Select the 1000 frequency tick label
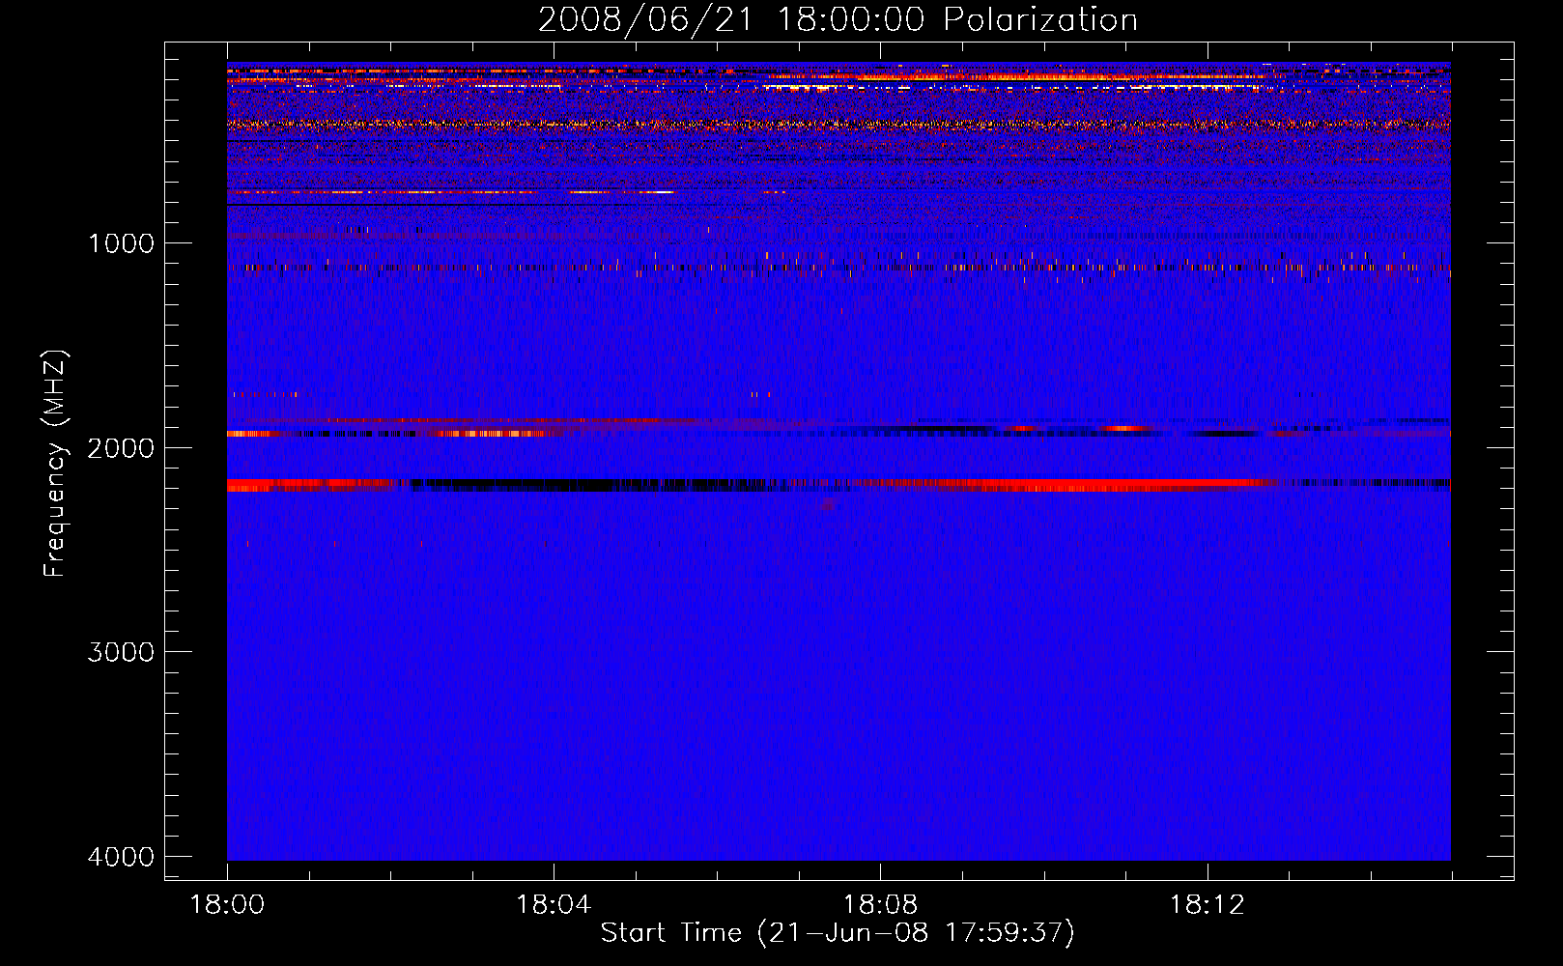Viewport: 1563px width, 966px height. [x=121, y=242]
